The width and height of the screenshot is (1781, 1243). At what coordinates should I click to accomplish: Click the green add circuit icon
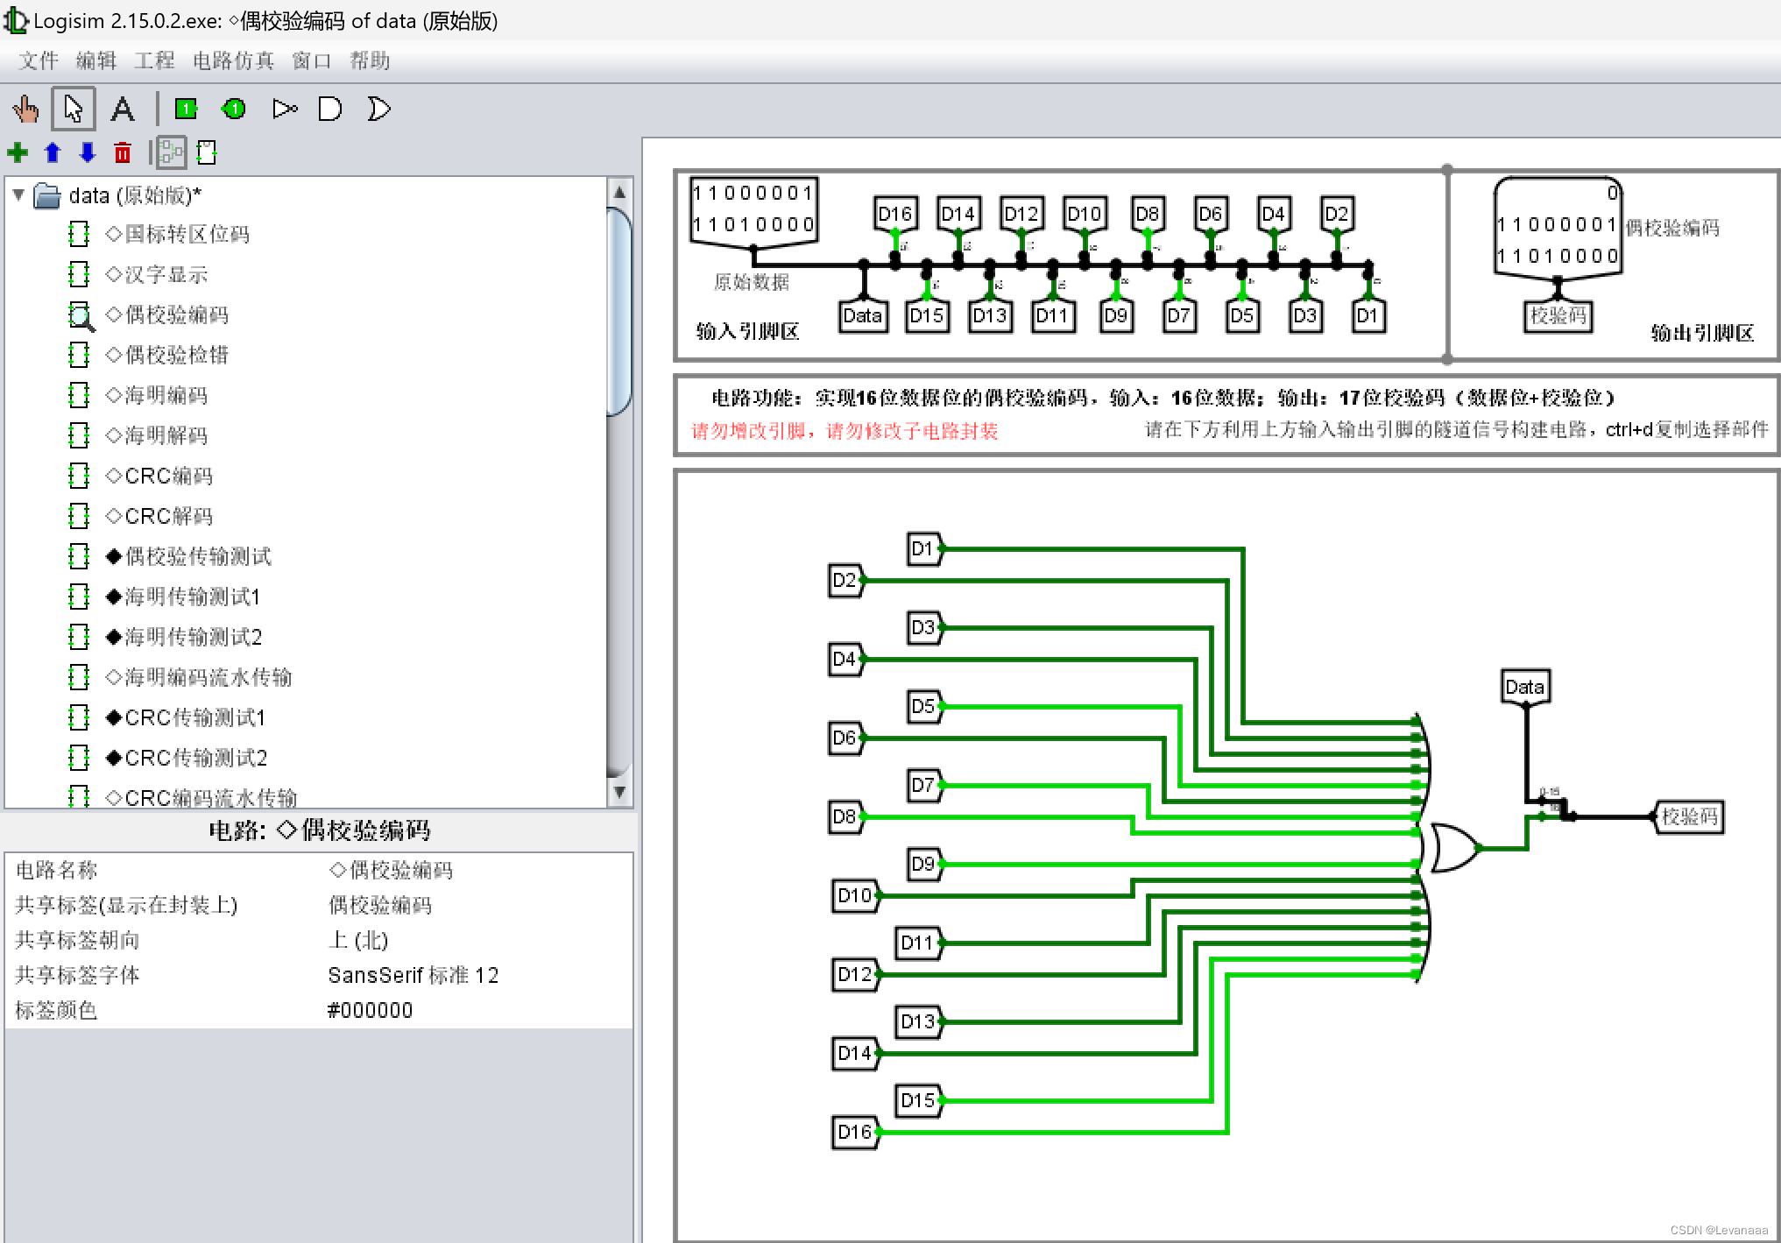[18, 153]
